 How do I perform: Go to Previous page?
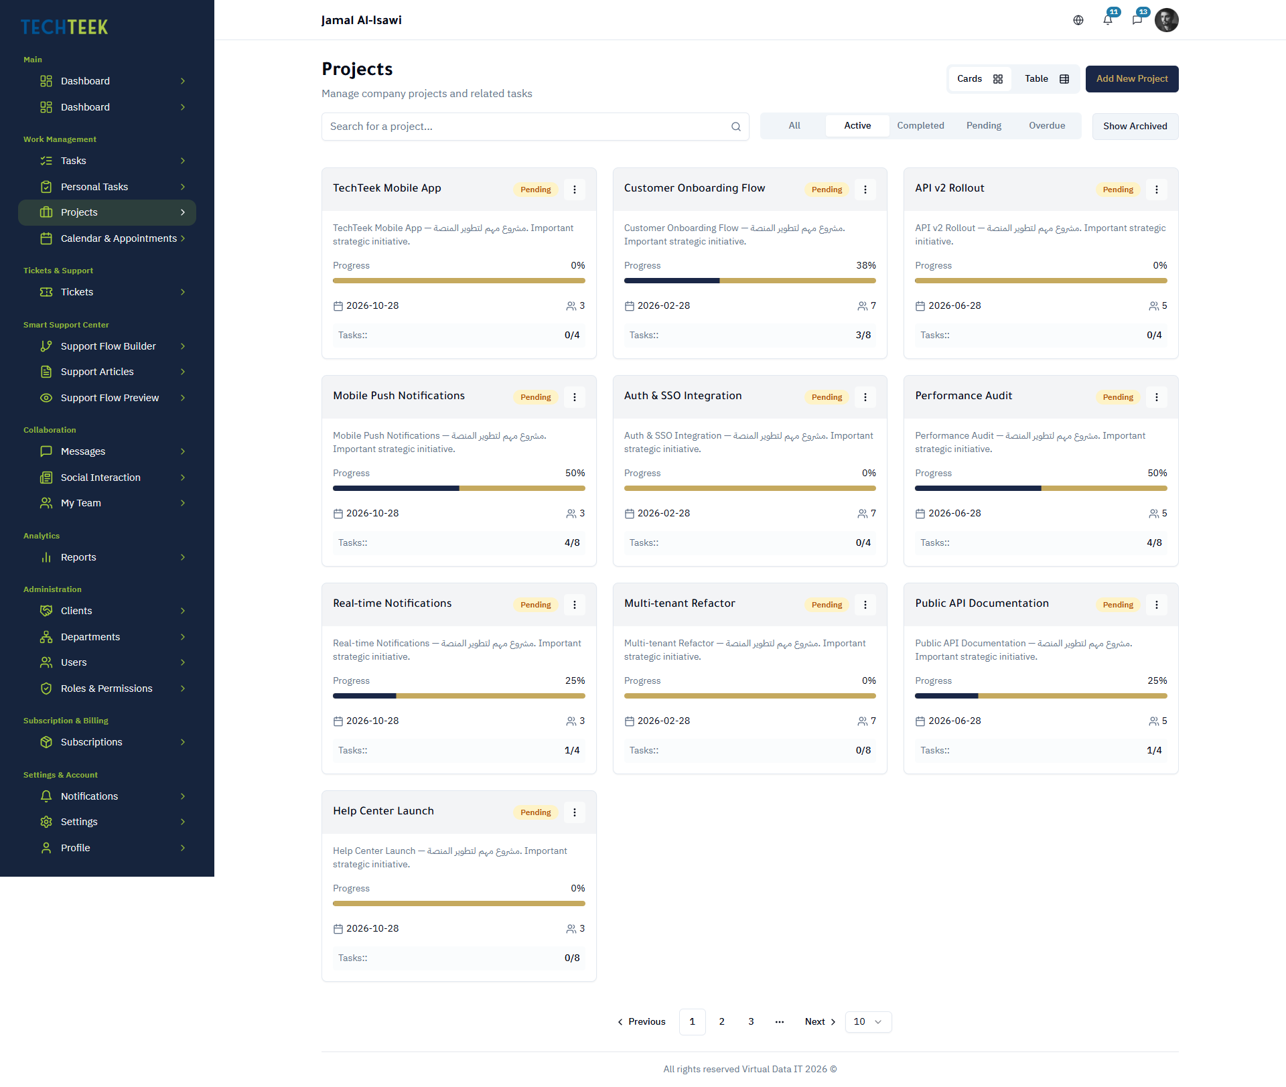641,1022
